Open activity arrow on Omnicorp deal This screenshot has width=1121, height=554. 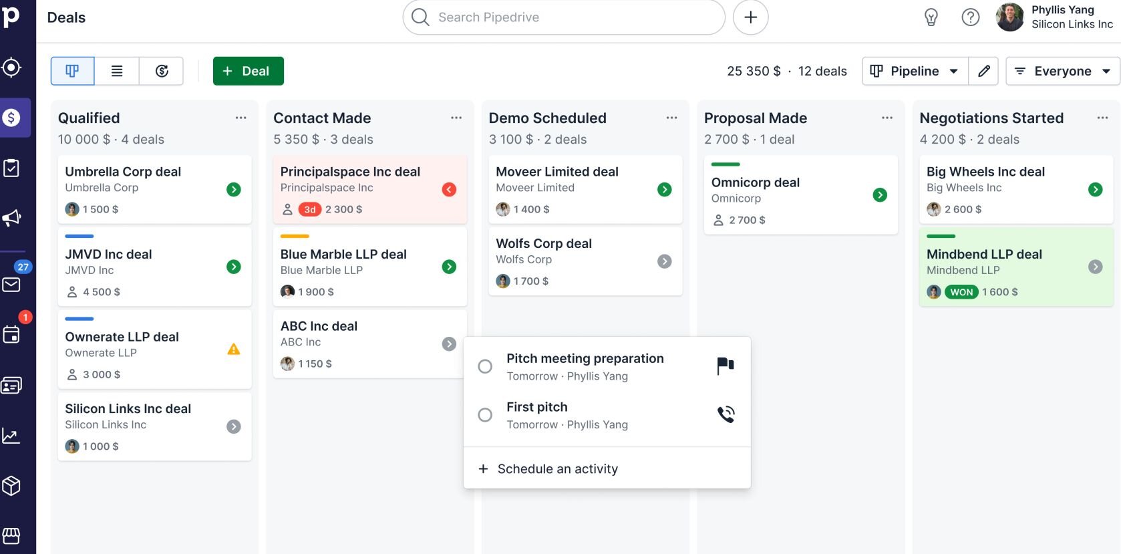point(880,195)
